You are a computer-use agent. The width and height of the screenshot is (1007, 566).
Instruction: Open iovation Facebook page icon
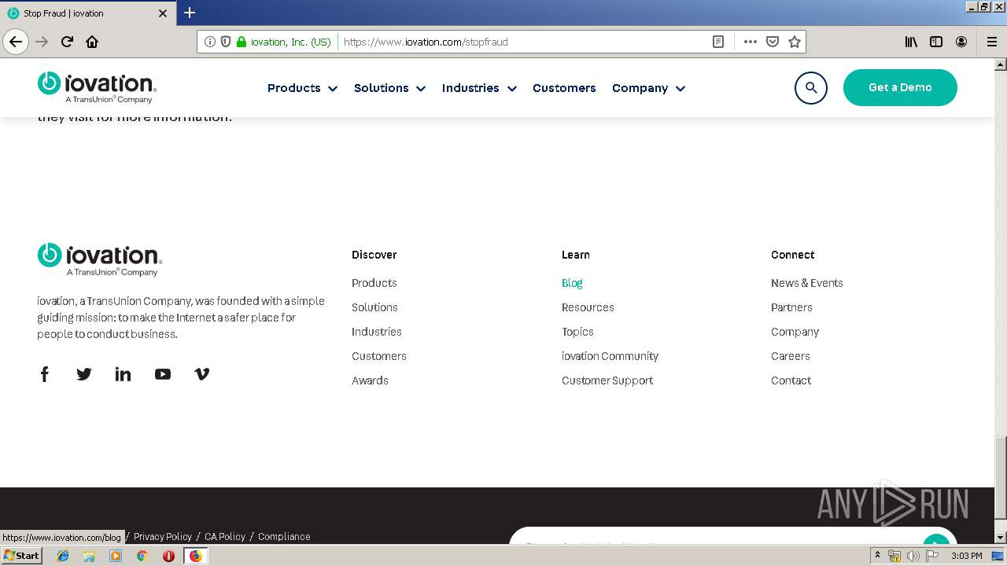click(45, 374)
